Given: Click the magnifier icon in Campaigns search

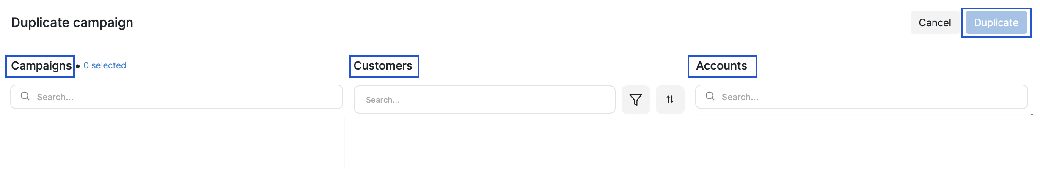Looking at the screenshot, I should 25,96.
